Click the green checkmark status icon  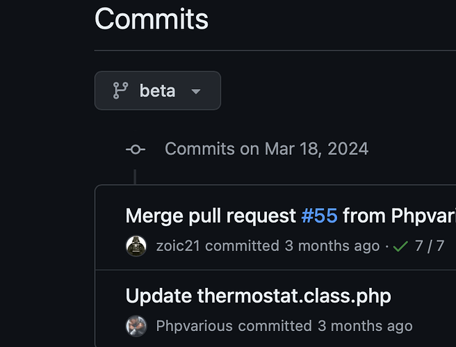click(400, 246)
